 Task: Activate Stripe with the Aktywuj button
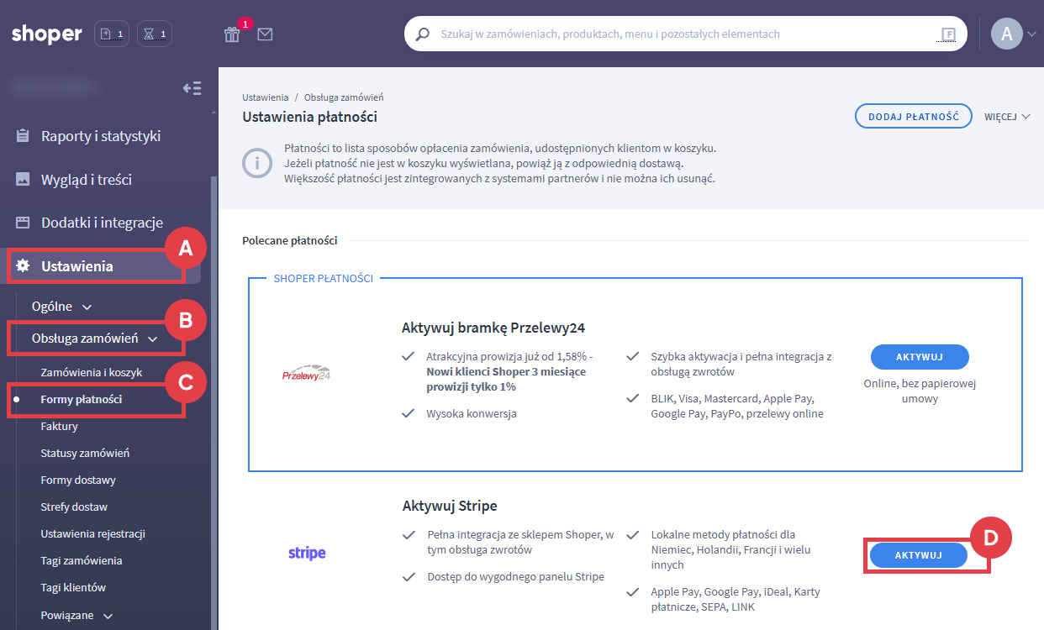click(918, 555)
